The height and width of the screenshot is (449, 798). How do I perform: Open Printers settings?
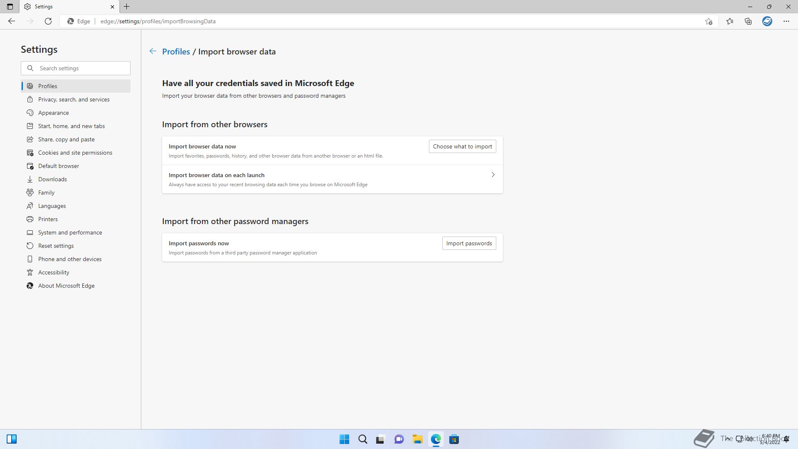[76, 219]
